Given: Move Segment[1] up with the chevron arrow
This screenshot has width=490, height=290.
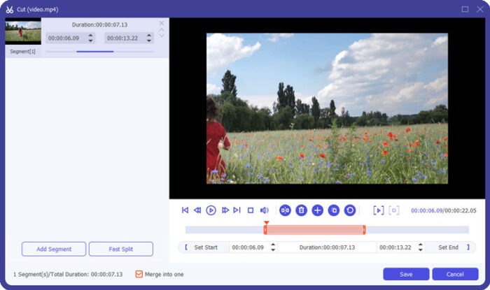Looking at the screenshot, I should (x=162, y=29).
